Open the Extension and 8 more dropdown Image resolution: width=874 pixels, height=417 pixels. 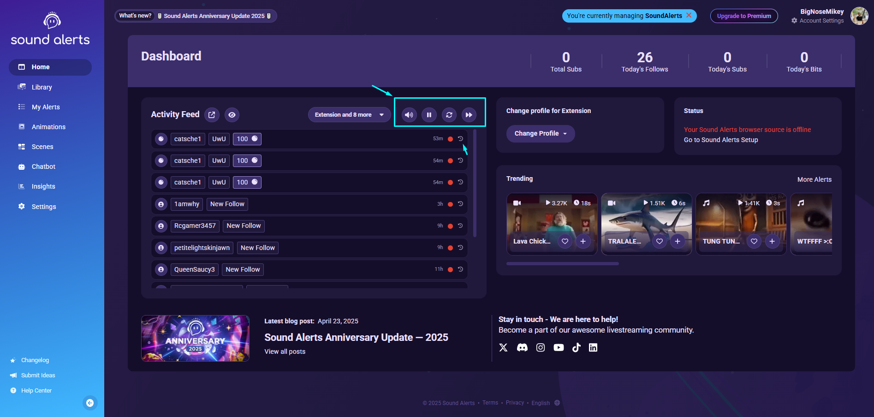(349, 115)
